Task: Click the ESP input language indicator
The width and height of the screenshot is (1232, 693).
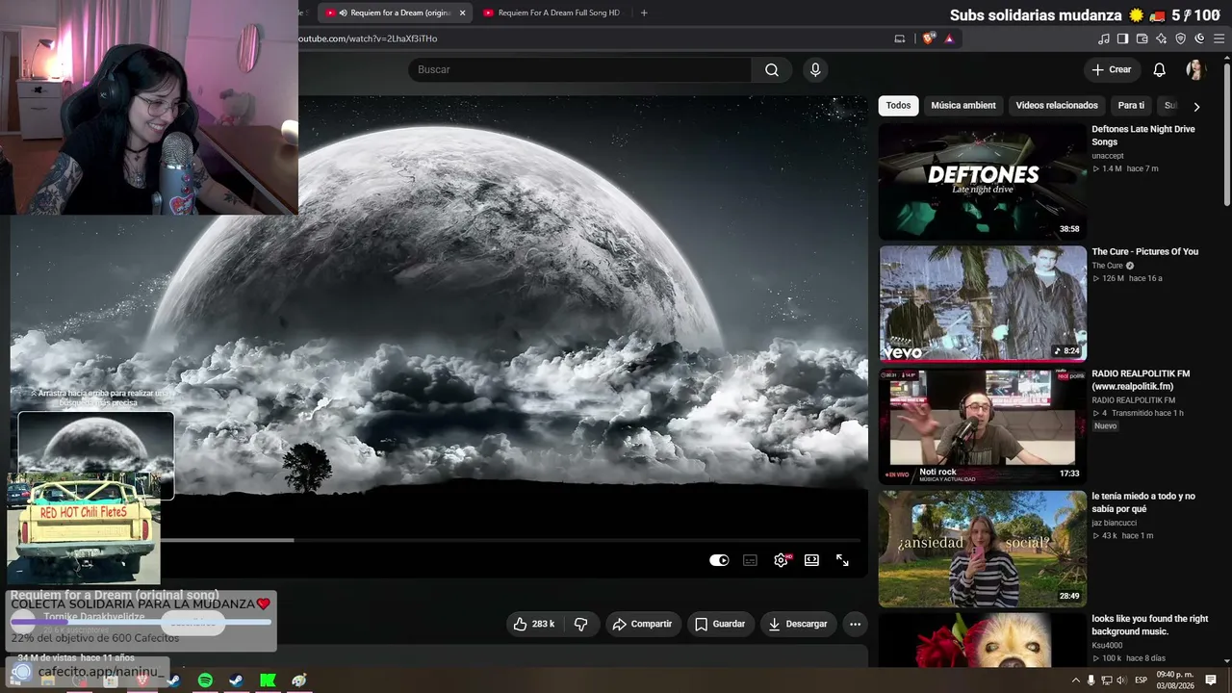Action: tap(1142, 680)
